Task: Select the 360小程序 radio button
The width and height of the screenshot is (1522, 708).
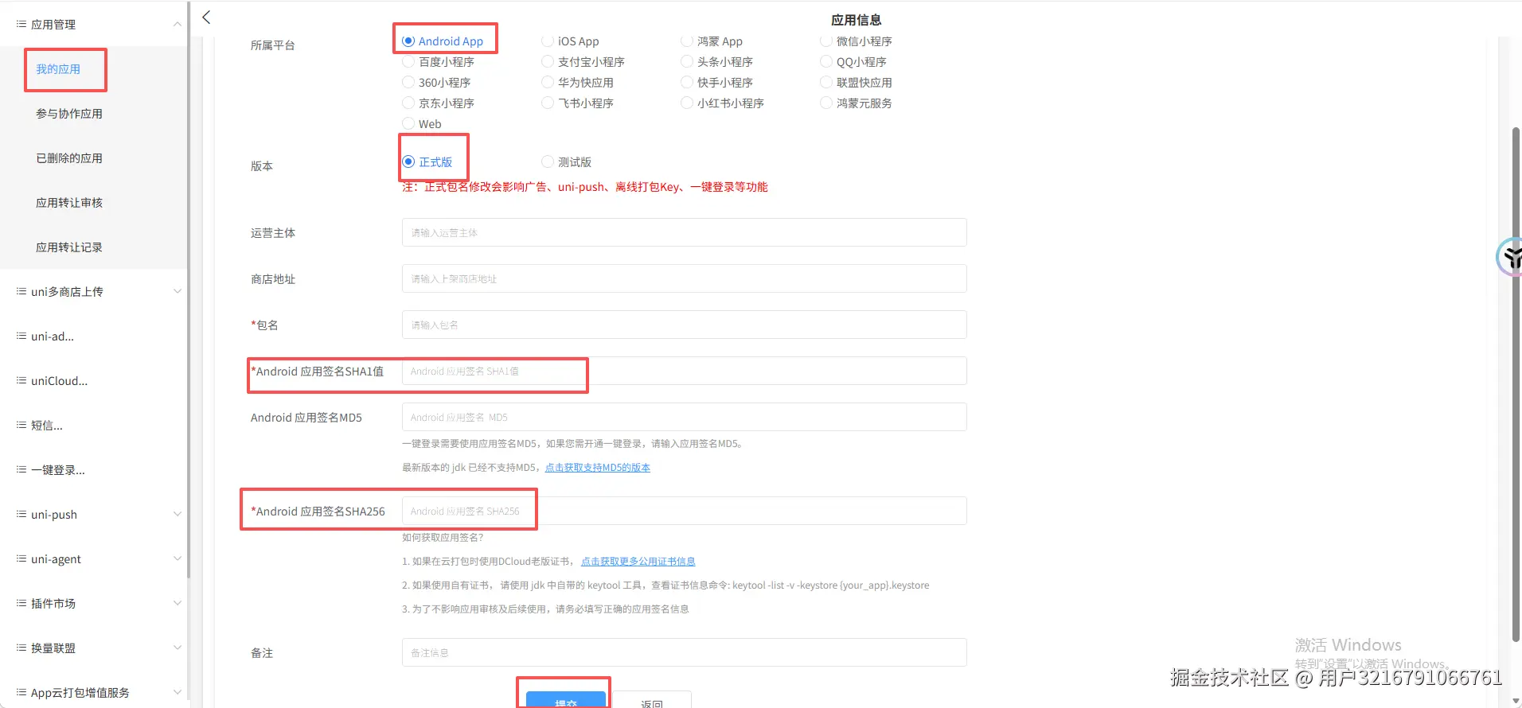Action: click(408, 83)
